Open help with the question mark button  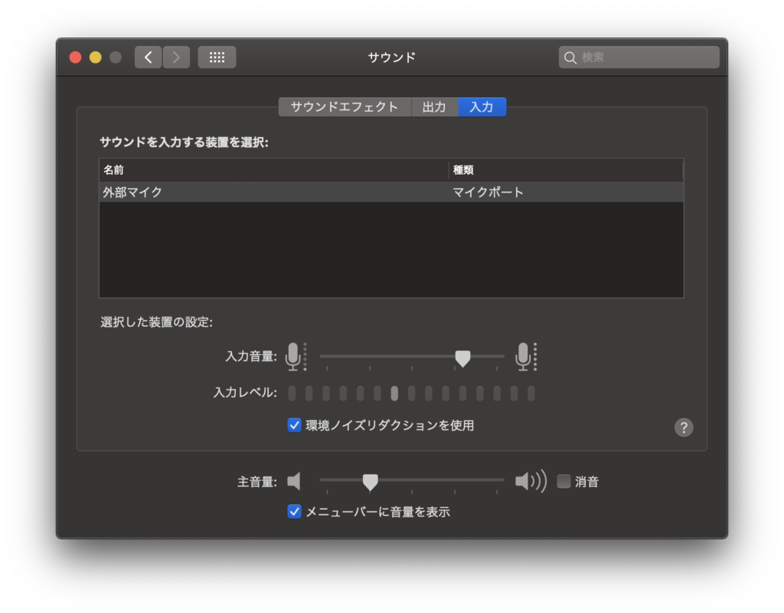pyautogui.click(x=684, y=428)
